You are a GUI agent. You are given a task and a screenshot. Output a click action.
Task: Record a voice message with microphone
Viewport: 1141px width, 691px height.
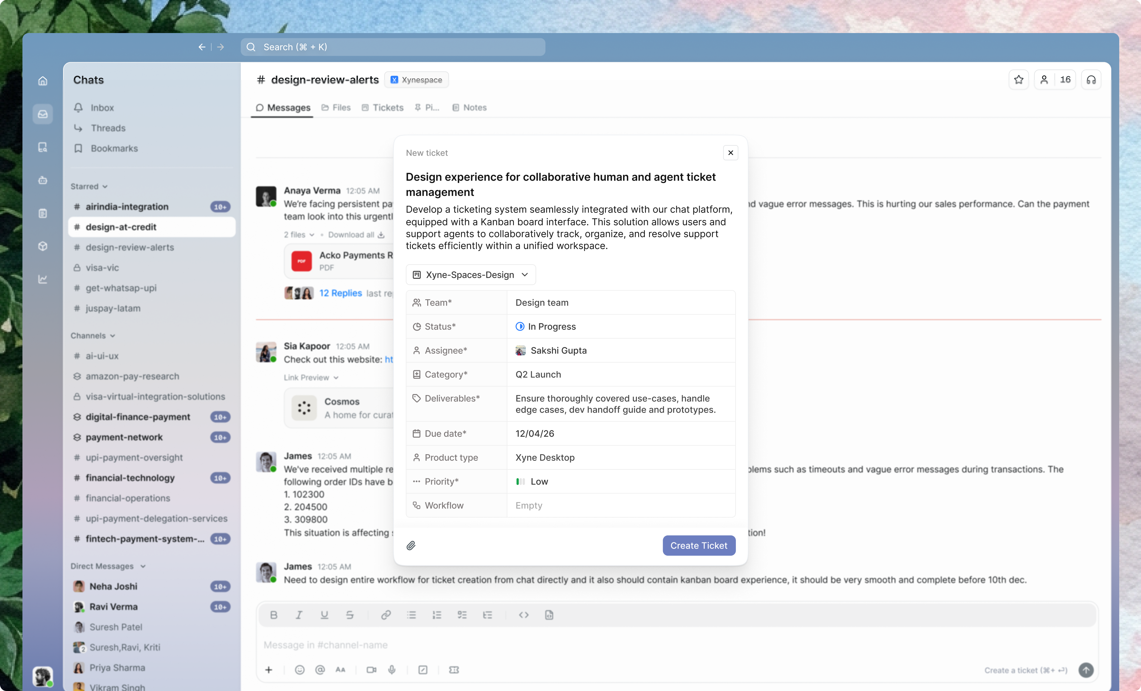tap(392, 670)
